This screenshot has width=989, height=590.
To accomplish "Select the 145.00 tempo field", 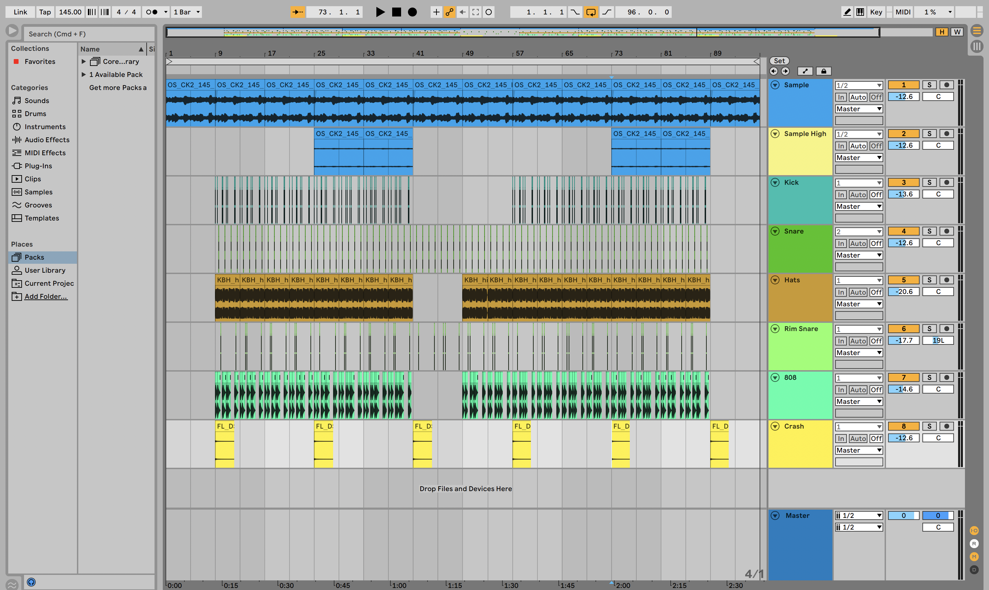I will pyautogui.click(x=70, y=12).
